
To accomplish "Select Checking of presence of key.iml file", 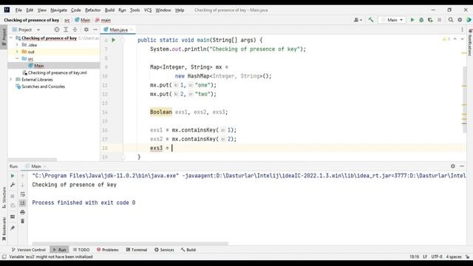I will [55, 72].
